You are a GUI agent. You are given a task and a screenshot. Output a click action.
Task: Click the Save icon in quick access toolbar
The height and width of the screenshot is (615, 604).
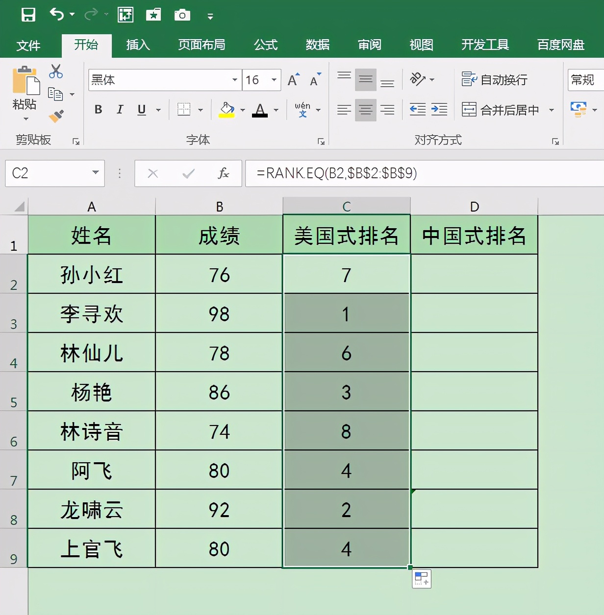coord(28,15)
